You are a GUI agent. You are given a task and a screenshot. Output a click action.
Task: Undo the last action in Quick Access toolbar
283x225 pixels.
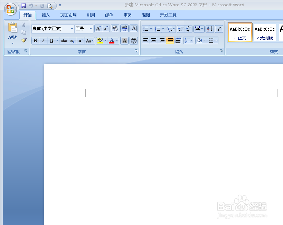31,6
